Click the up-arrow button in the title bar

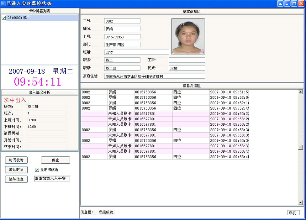280,3
